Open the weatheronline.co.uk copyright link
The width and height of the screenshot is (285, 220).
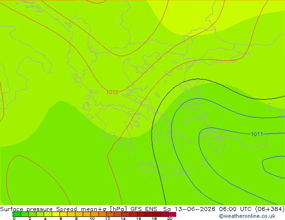click(x=247, y=216)
